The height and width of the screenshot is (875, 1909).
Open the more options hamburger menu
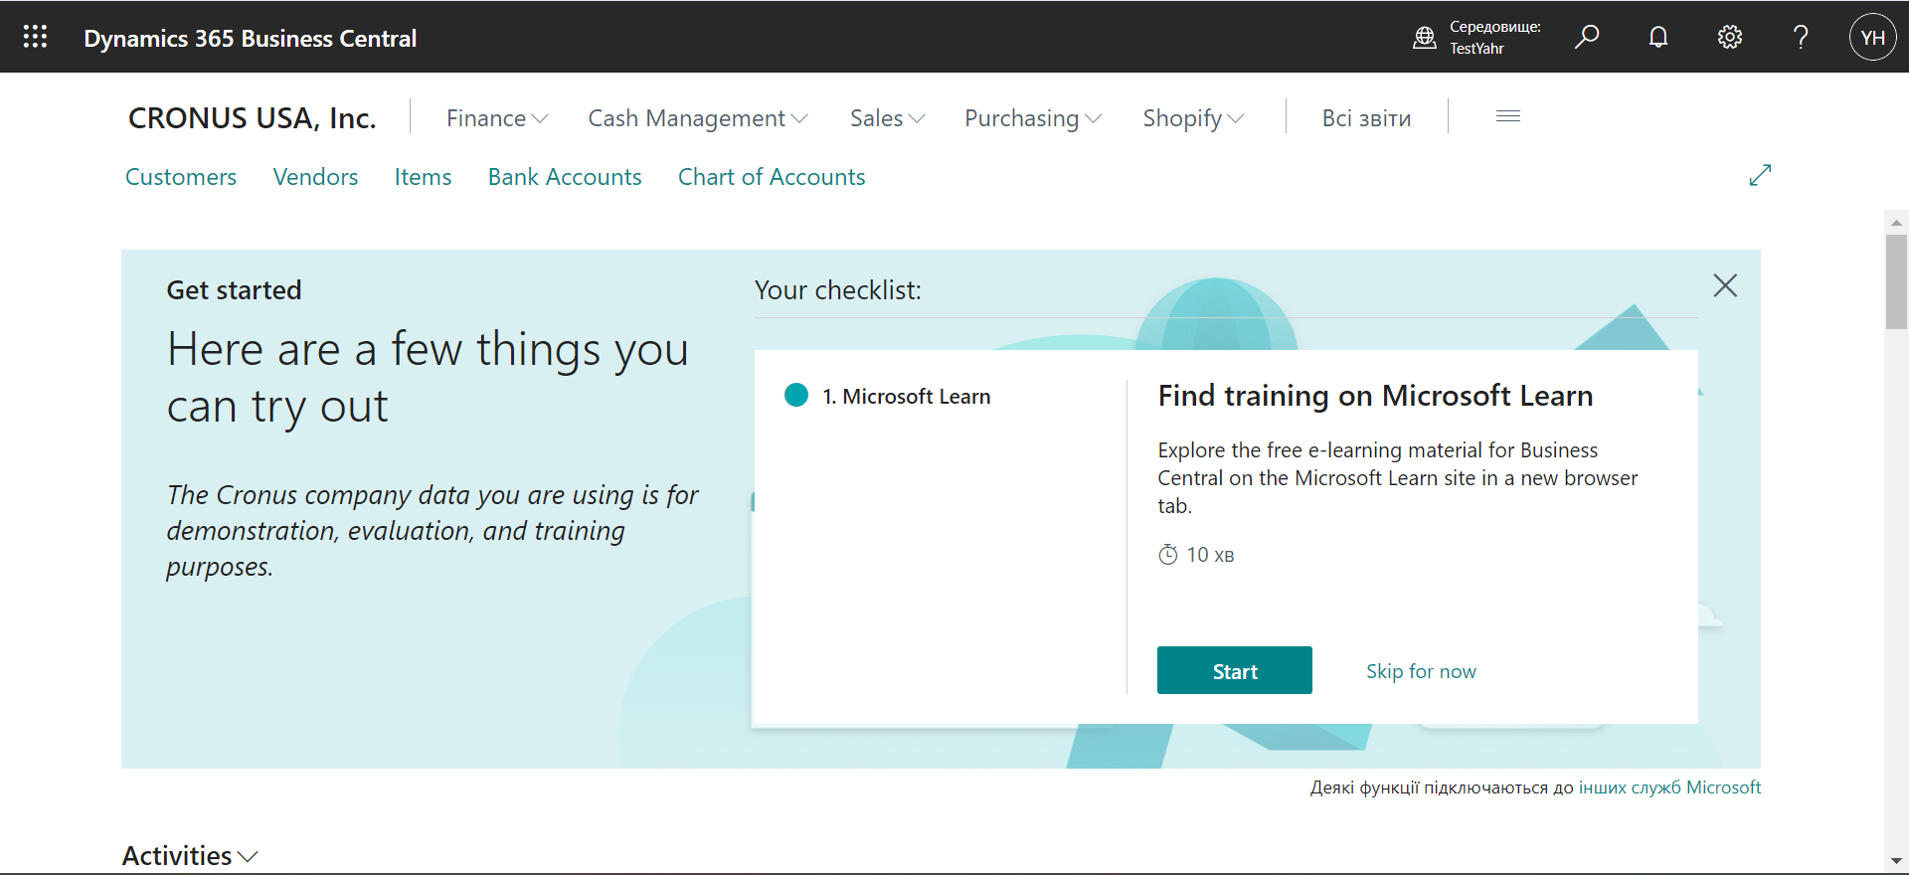1507,117
